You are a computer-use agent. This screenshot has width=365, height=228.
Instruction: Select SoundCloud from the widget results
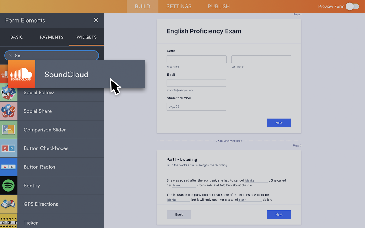pyautogui.click(x=66, y=74)
